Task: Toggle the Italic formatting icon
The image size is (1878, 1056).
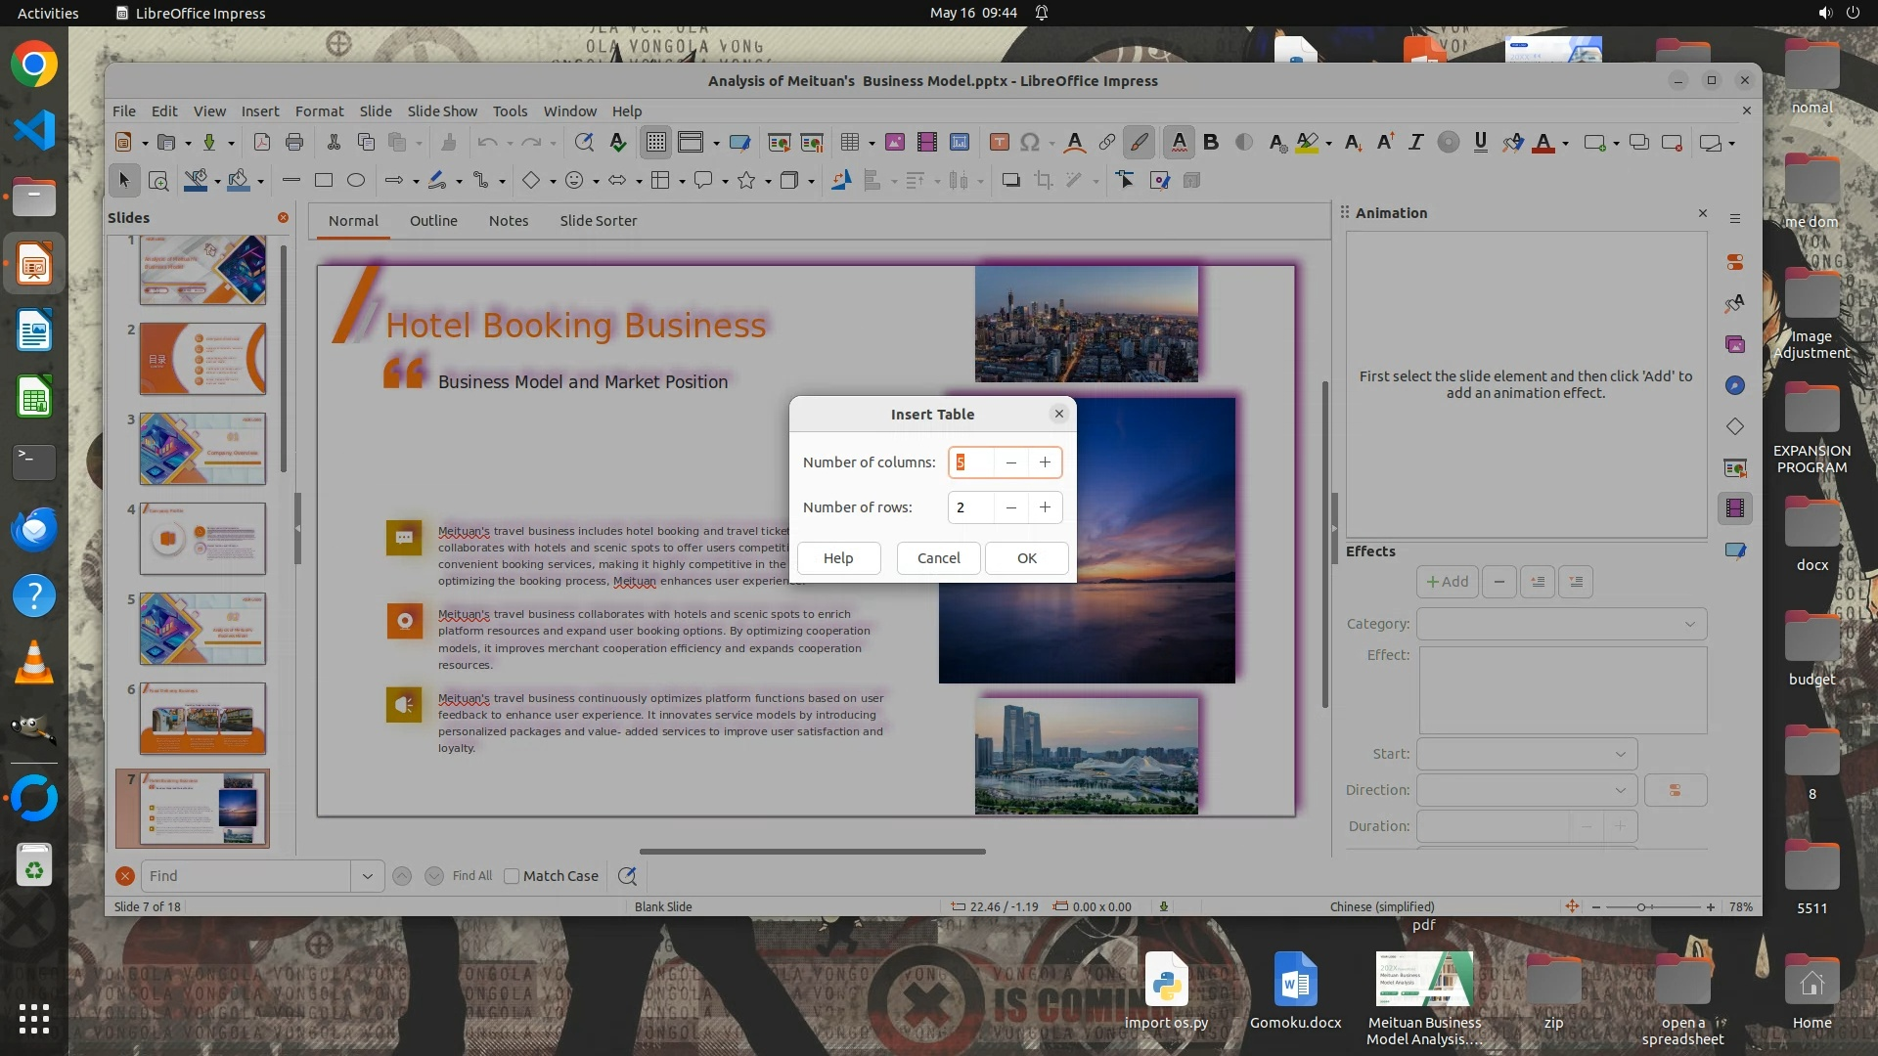Action: 1415,143
